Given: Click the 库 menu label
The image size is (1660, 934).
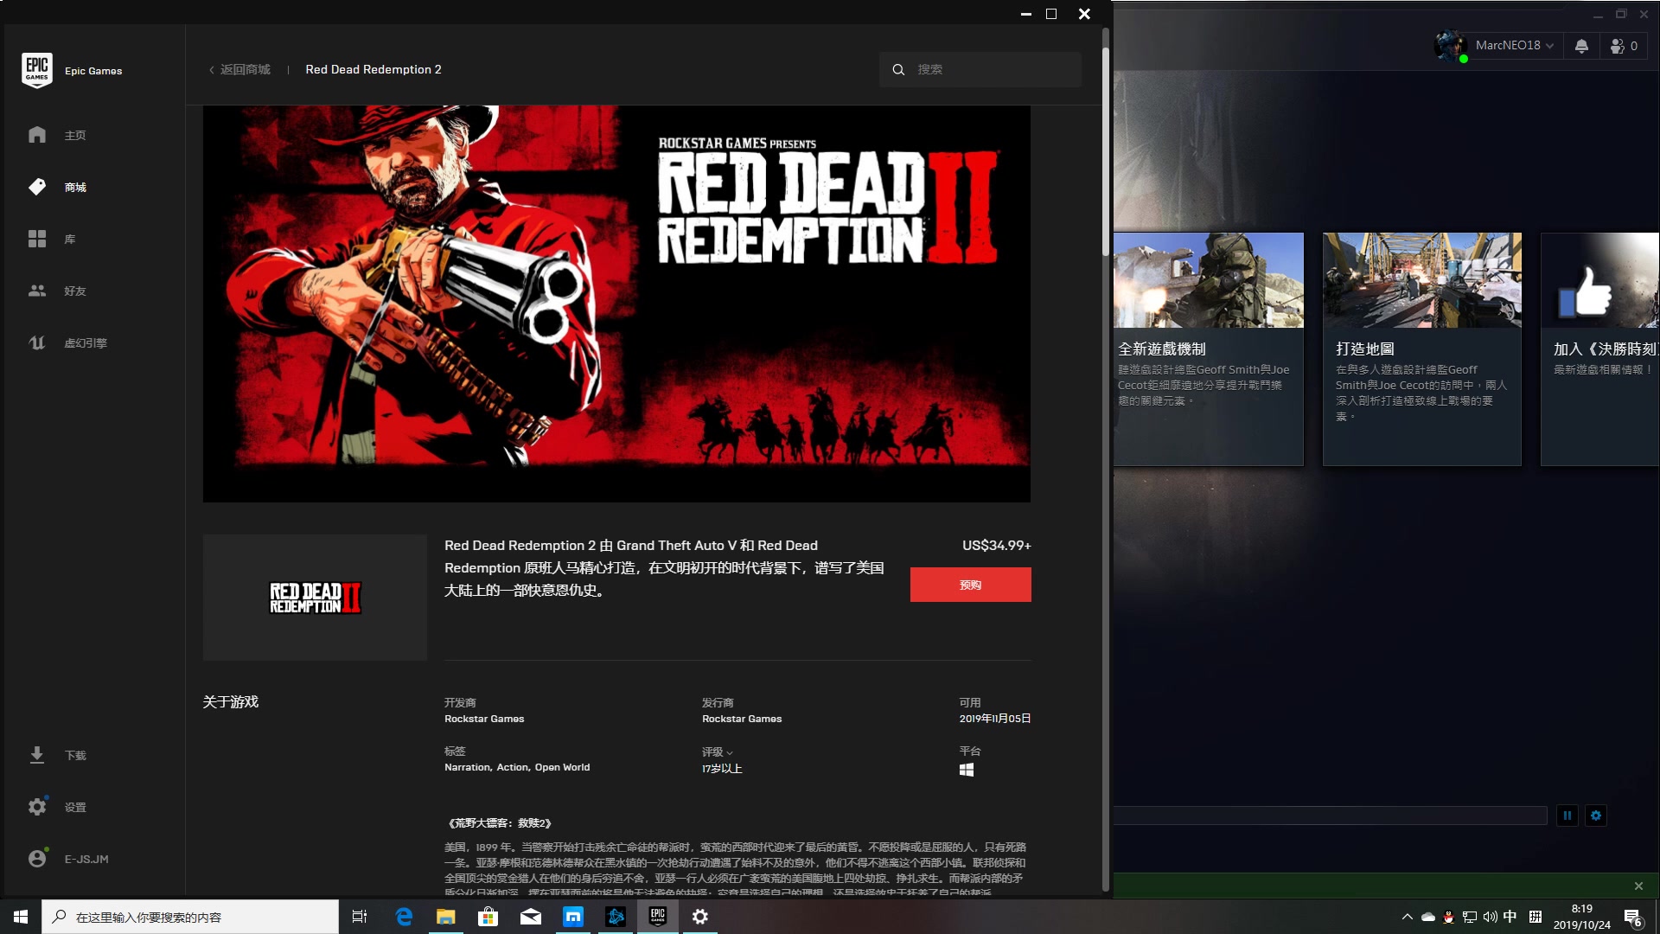Looking at the screenshot, I should pos(70,240).
